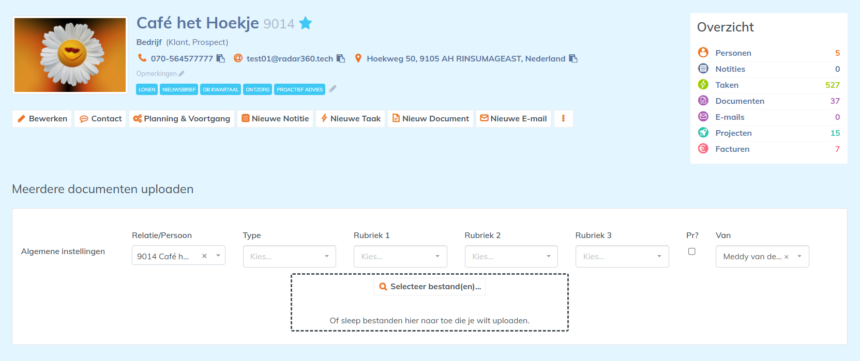Click the Hoekweg 50 address link
860x361 pixels.
(x=466, y=58)
